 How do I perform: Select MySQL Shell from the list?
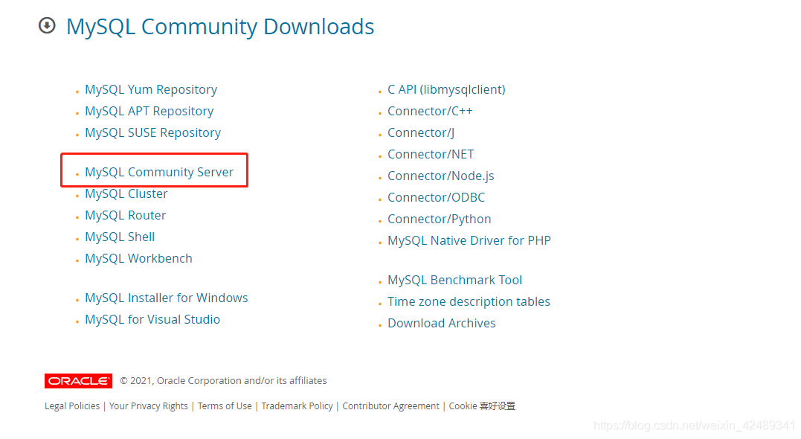[120, 236]
